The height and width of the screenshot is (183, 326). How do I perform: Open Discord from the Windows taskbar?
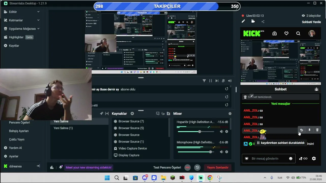(x=145, y=178)
